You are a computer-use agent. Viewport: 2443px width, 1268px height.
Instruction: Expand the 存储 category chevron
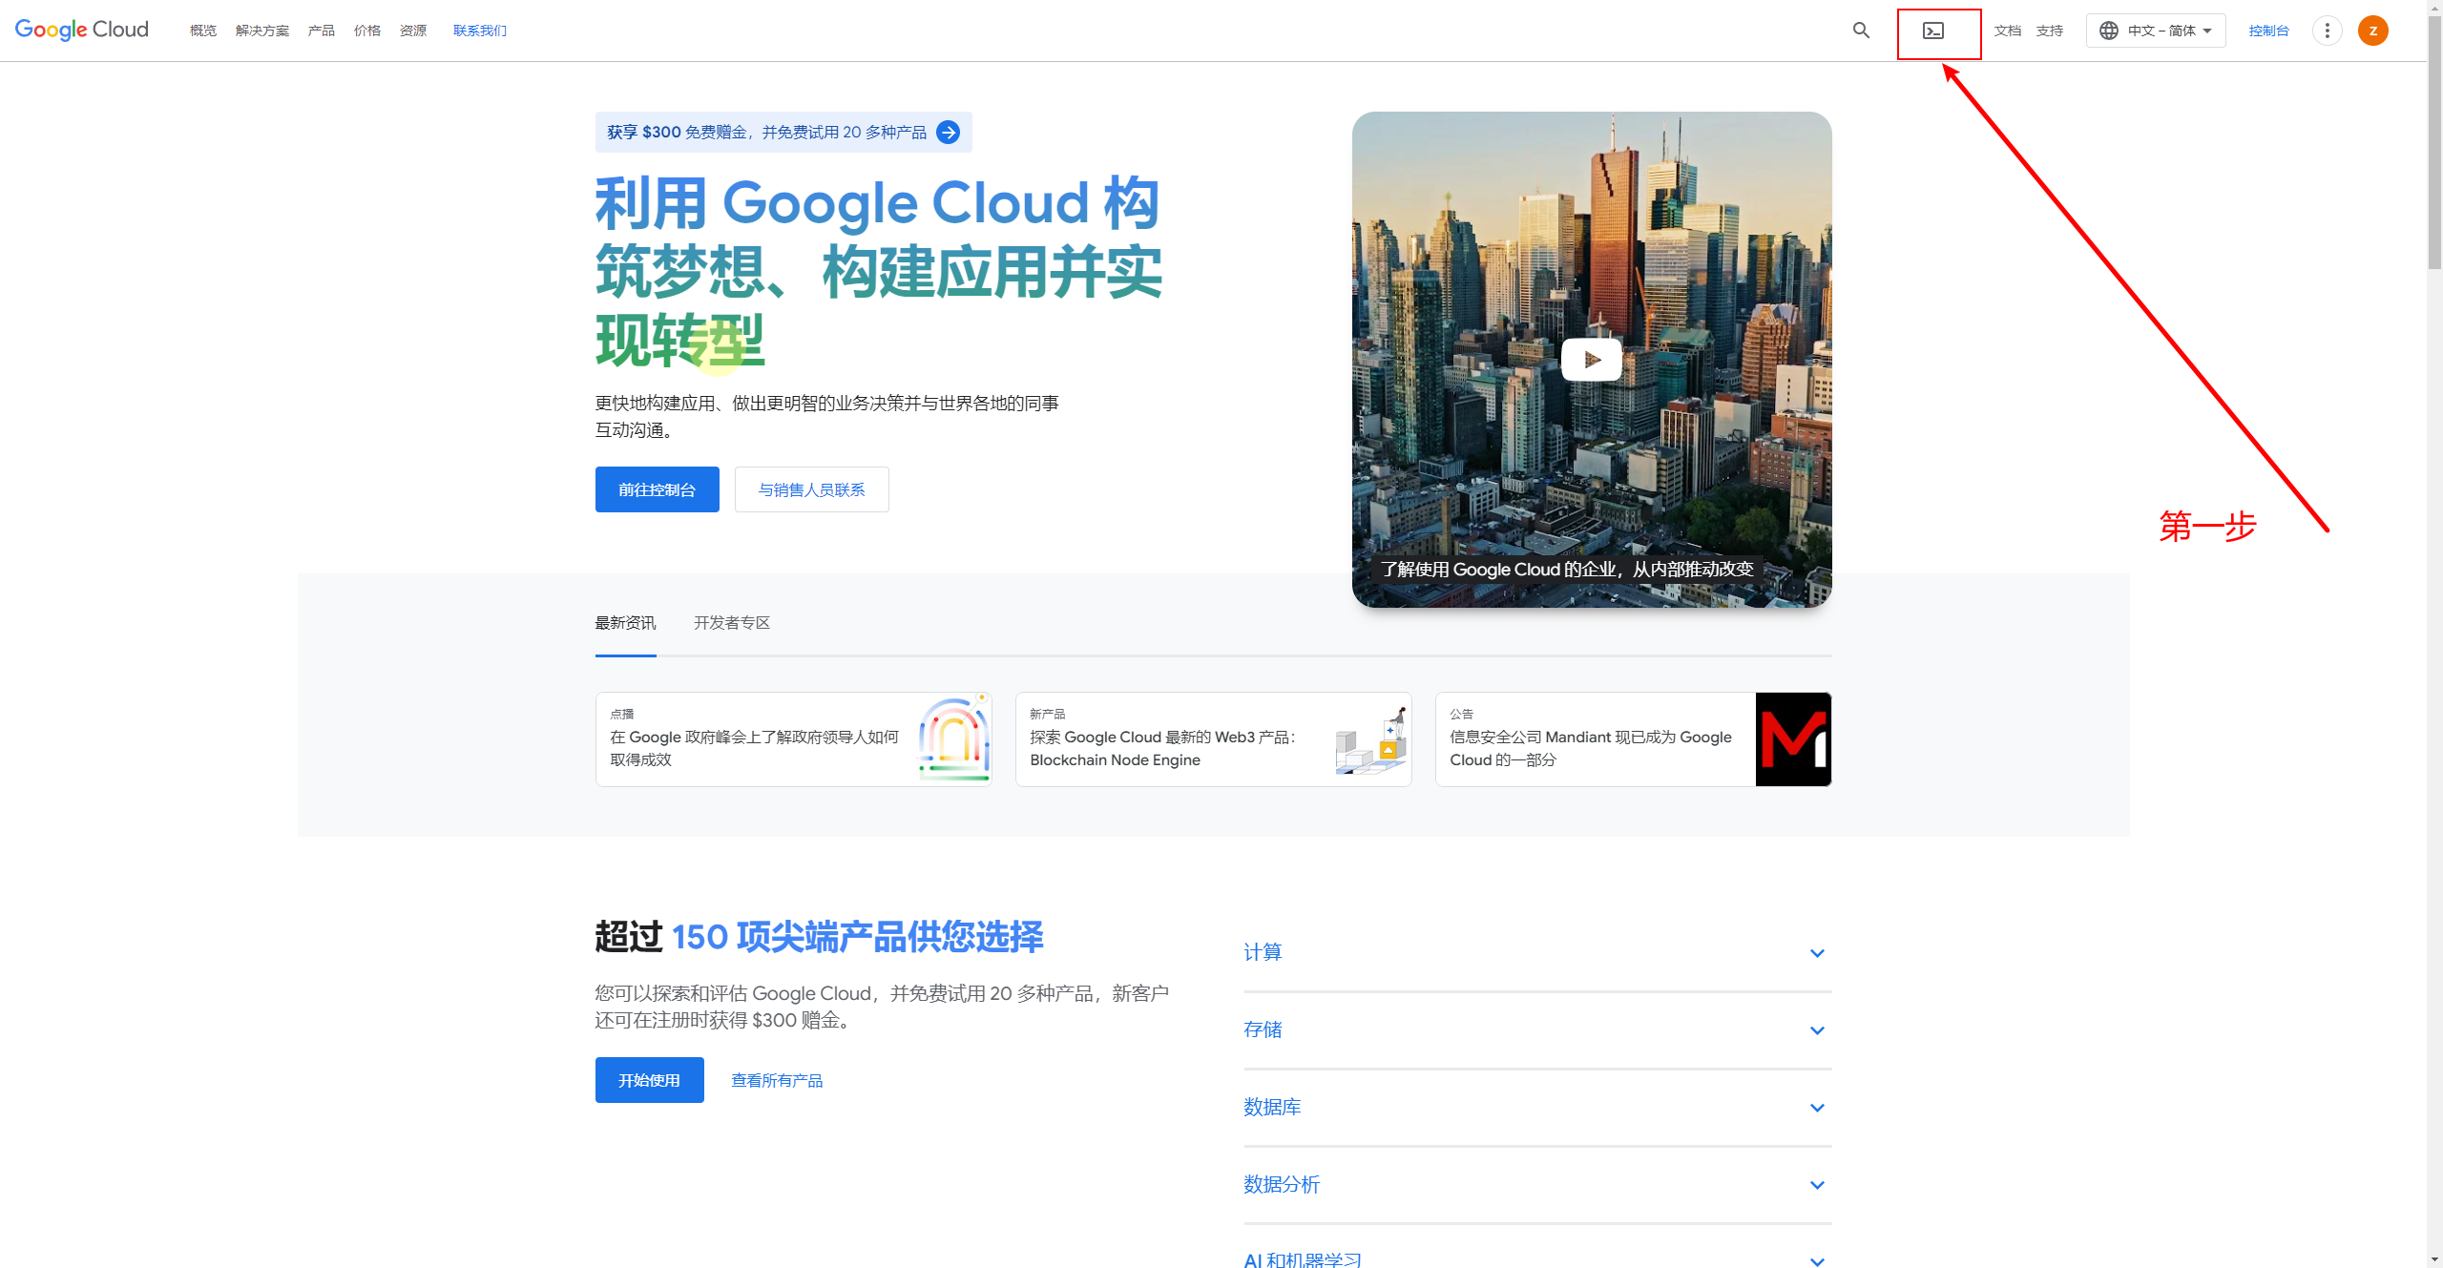tap(1817, 1030)
